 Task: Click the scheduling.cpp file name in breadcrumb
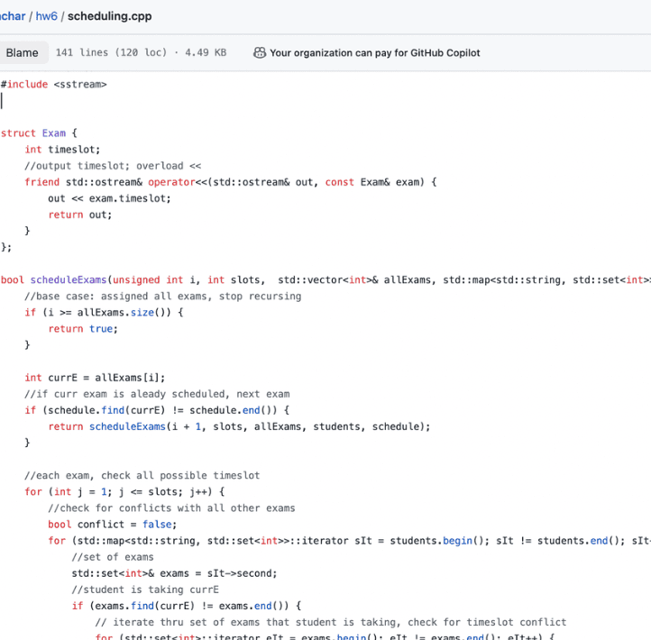point(110,16)
